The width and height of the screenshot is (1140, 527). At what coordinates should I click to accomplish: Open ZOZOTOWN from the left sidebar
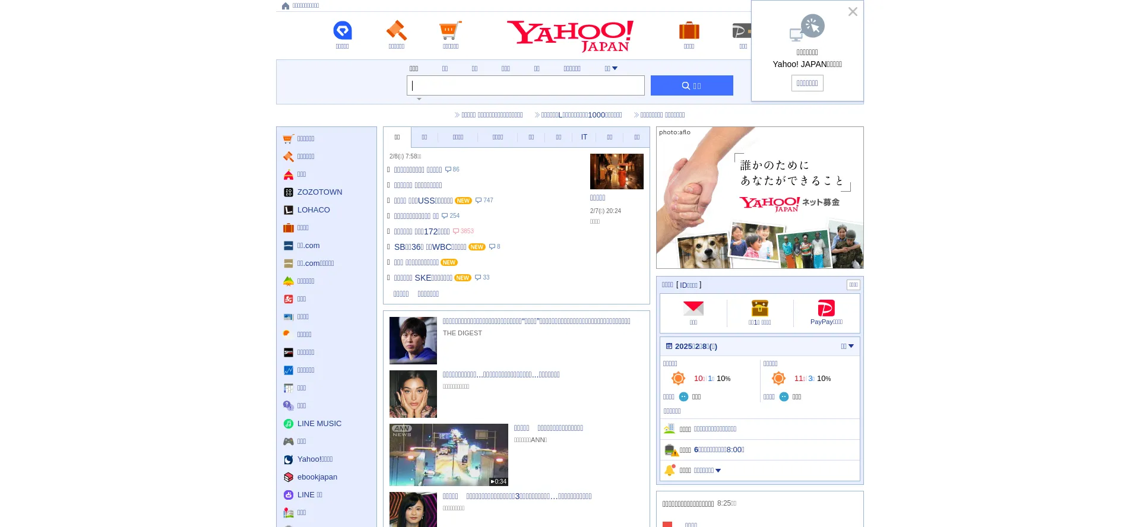(319, 192)
